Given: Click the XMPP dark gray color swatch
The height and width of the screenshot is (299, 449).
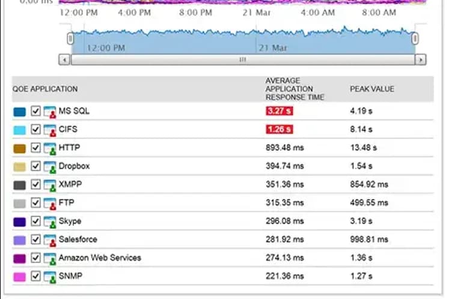Looking at the screenshot, I should point(19,185).
